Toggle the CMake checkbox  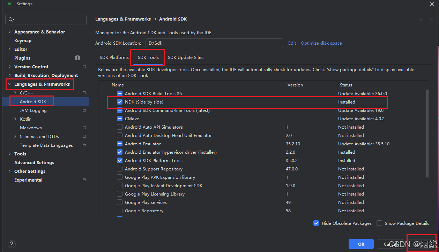pos(120,119)
